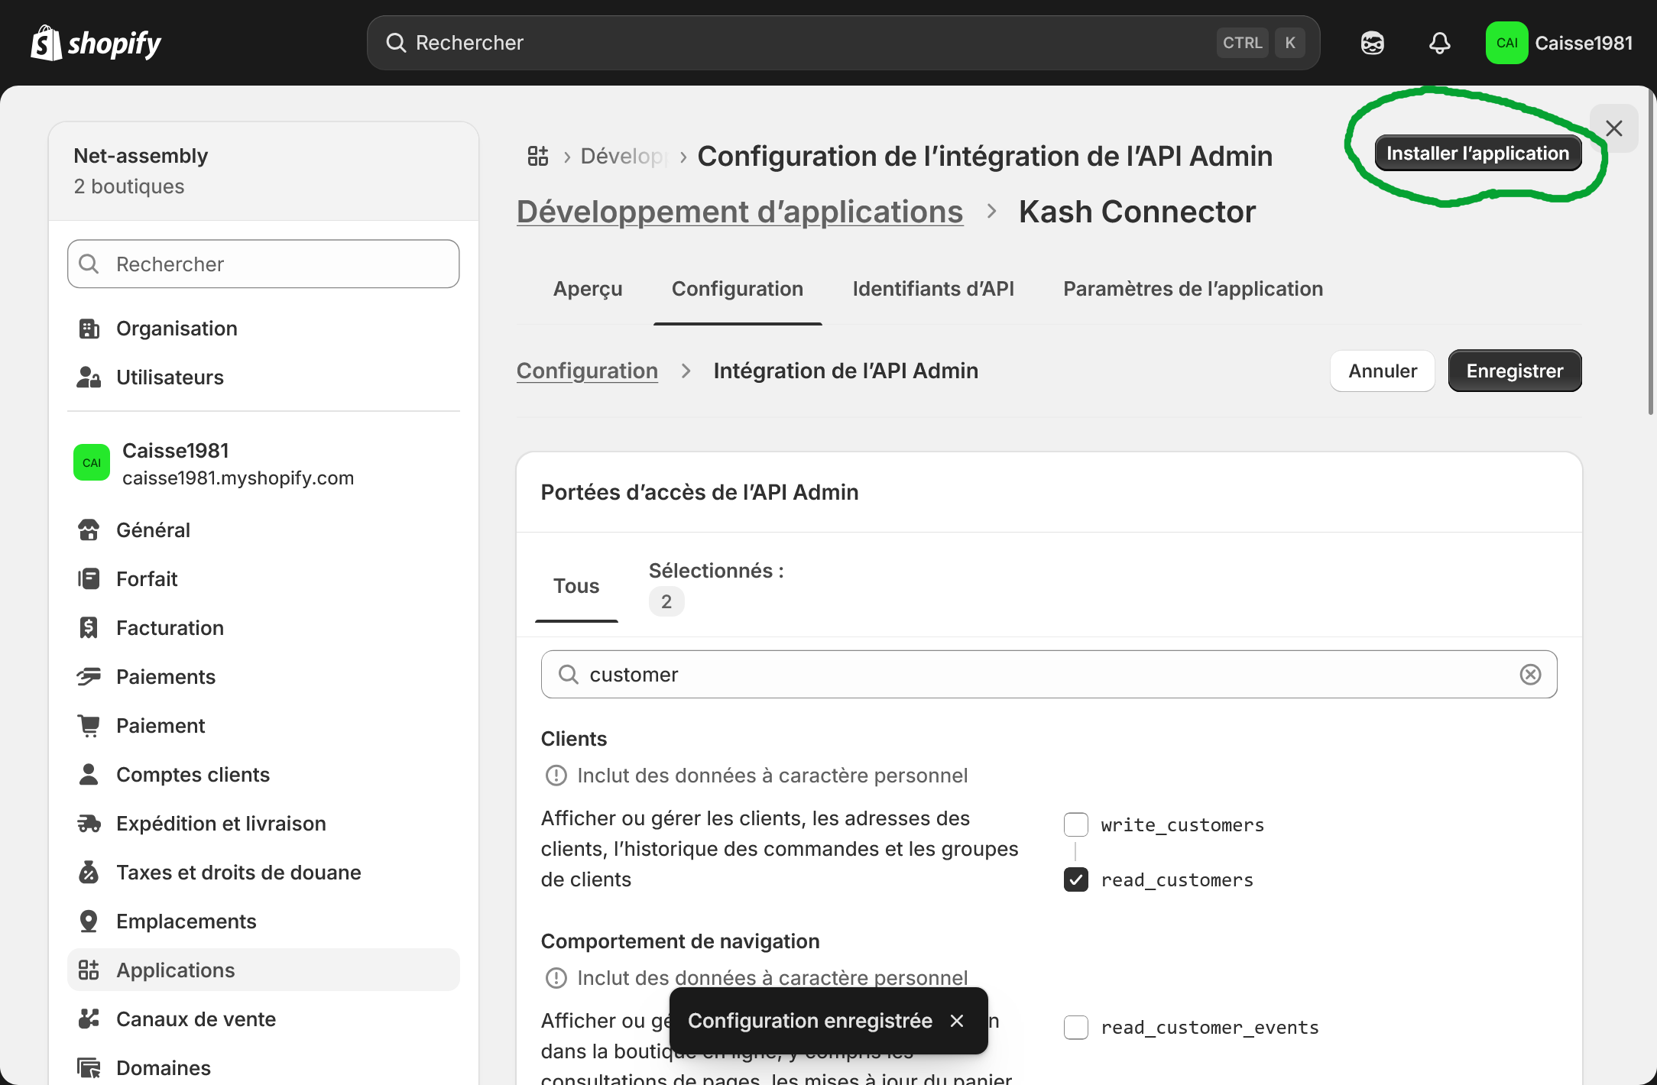Image resolution: width=1657 pixels, height=1085 pixels.
Task: Open Taxes et droits de douane settings
Action: pos(263,873)
